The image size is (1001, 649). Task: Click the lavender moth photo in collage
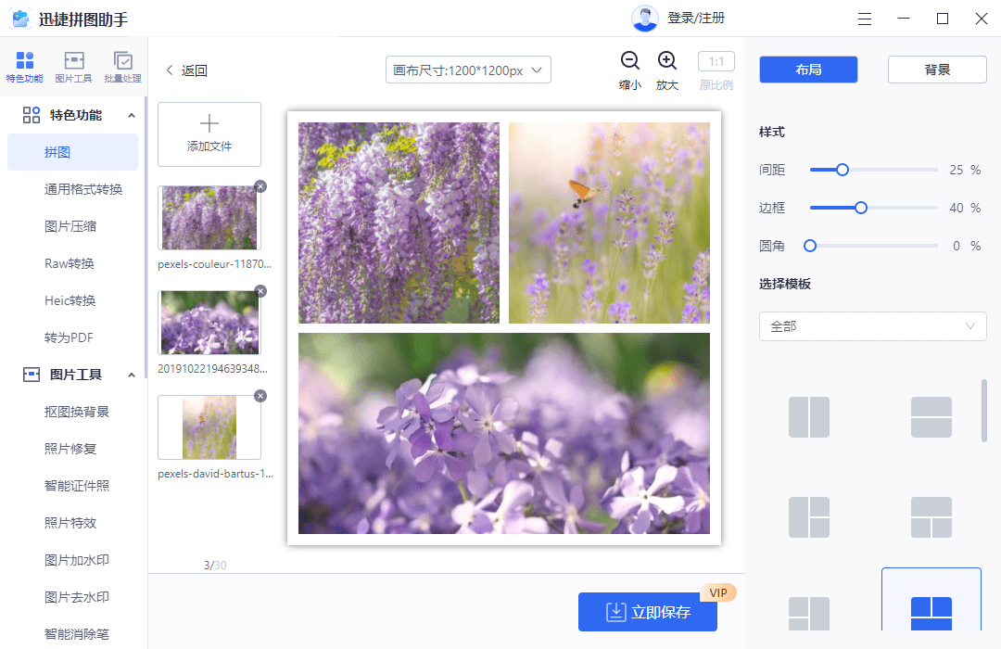(609, 223)
